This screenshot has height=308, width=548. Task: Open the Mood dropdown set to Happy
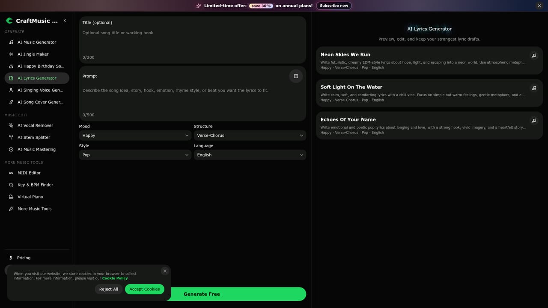point(135,136)
